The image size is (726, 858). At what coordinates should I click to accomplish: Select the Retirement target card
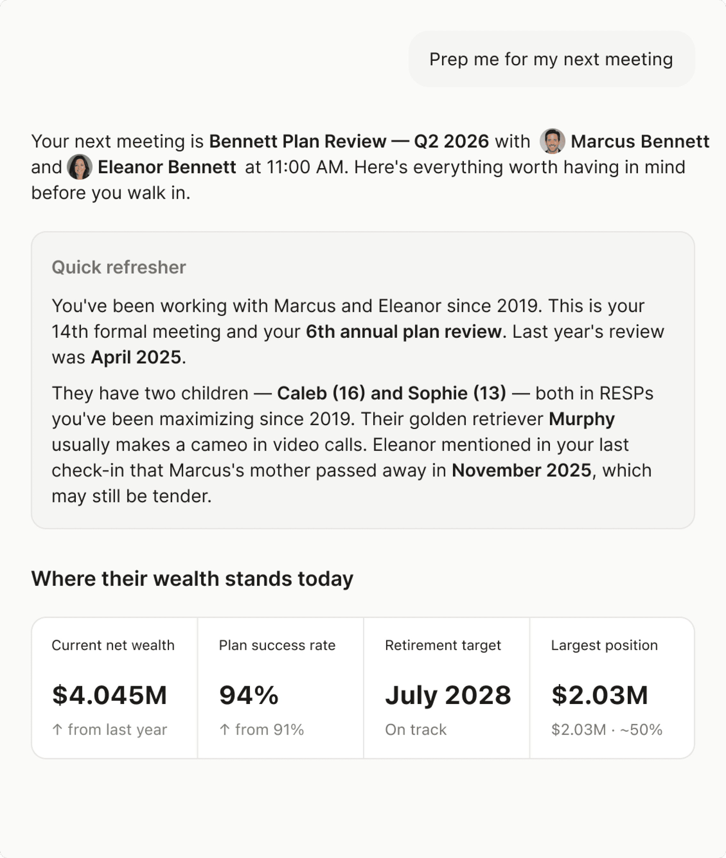tap(447, 688)
